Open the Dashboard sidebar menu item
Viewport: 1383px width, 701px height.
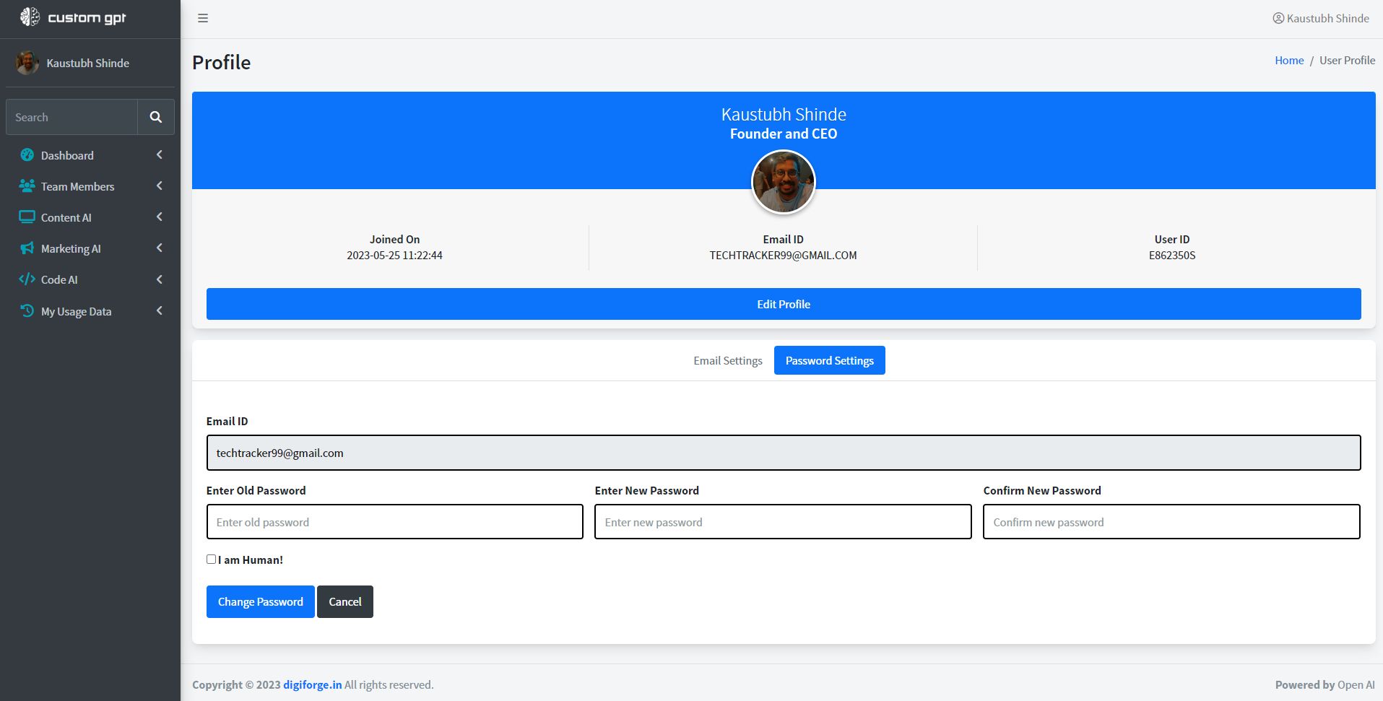click(x=90, y=155)
